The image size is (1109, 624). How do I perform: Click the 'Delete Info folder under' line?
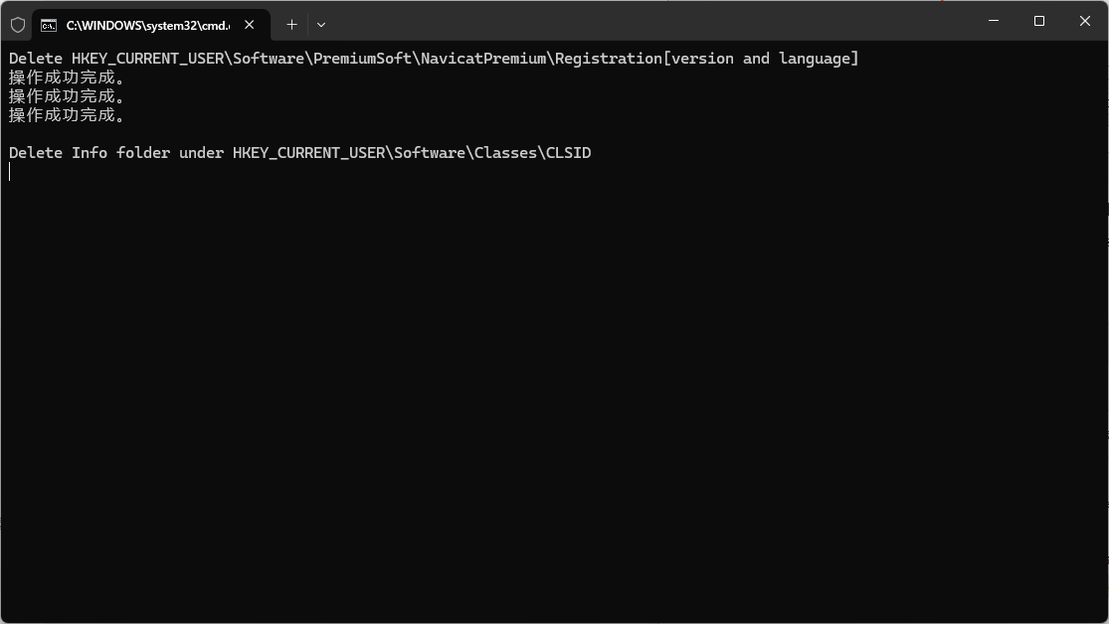(x=300, y=153)
